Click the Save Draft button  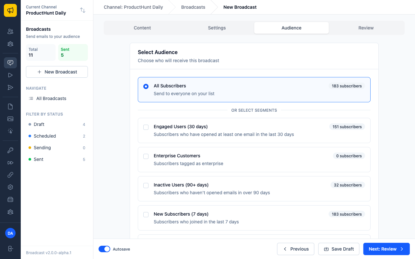(x=339, y=249)
